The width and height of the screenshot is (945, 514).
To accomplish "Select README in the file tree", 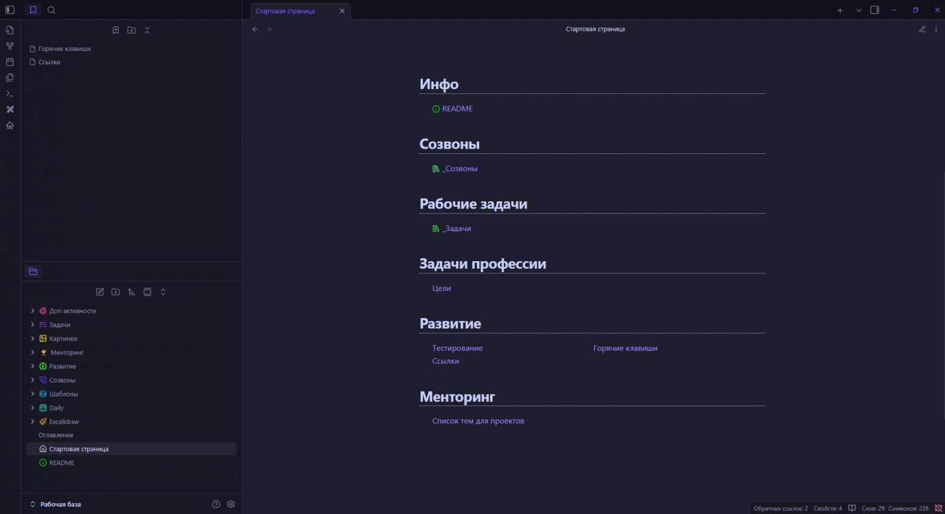I will click(x=62, y=463).
